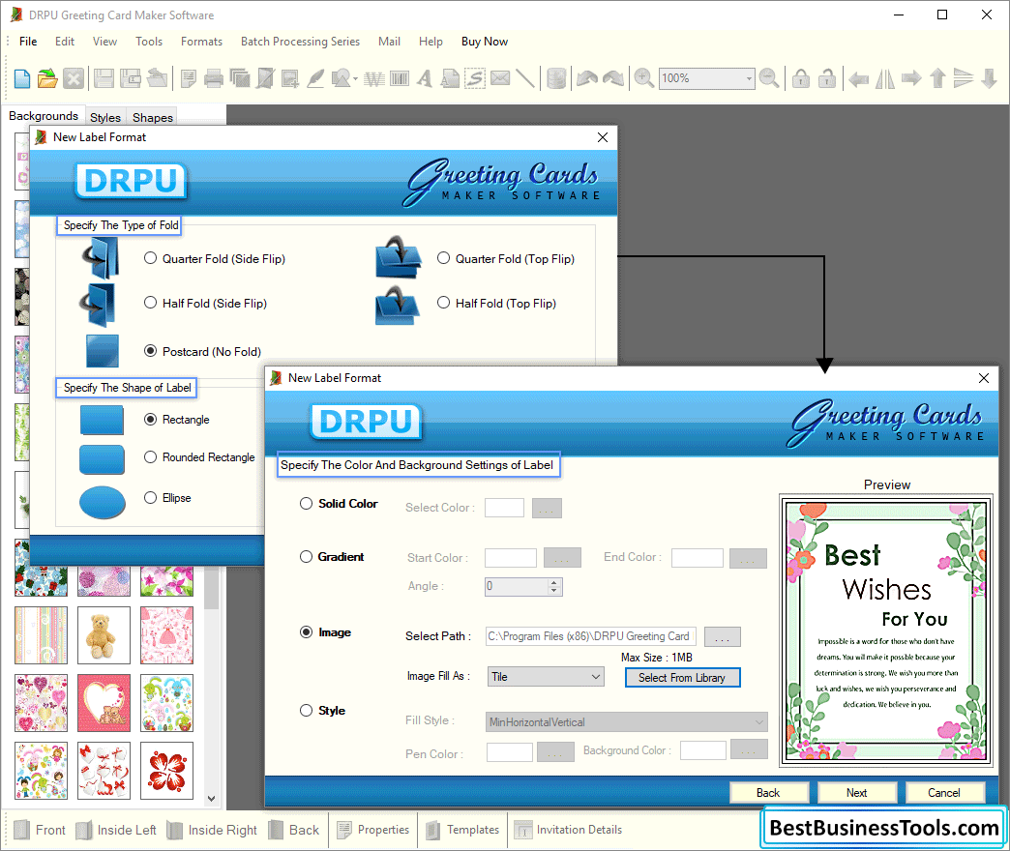
Task: Click the database toolbar icon
Action: pyautogui.click(x=556, y=78)
